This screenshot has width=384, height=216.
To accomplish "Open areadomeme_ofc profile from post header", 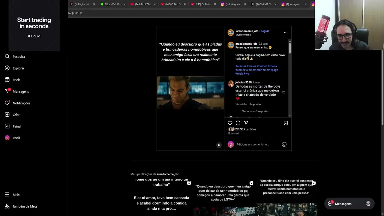I will [247, 31].
